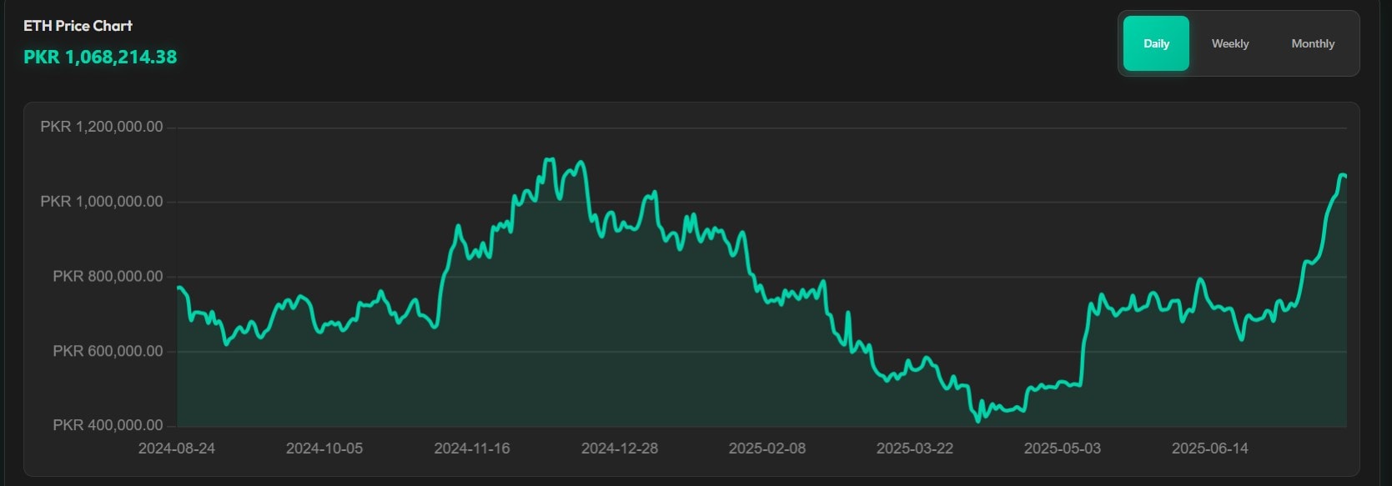The height and width of the screenshot is (486, 1392).
Task: Click the PKR 600,000.00 y-axis label
Action: point(108,351)
